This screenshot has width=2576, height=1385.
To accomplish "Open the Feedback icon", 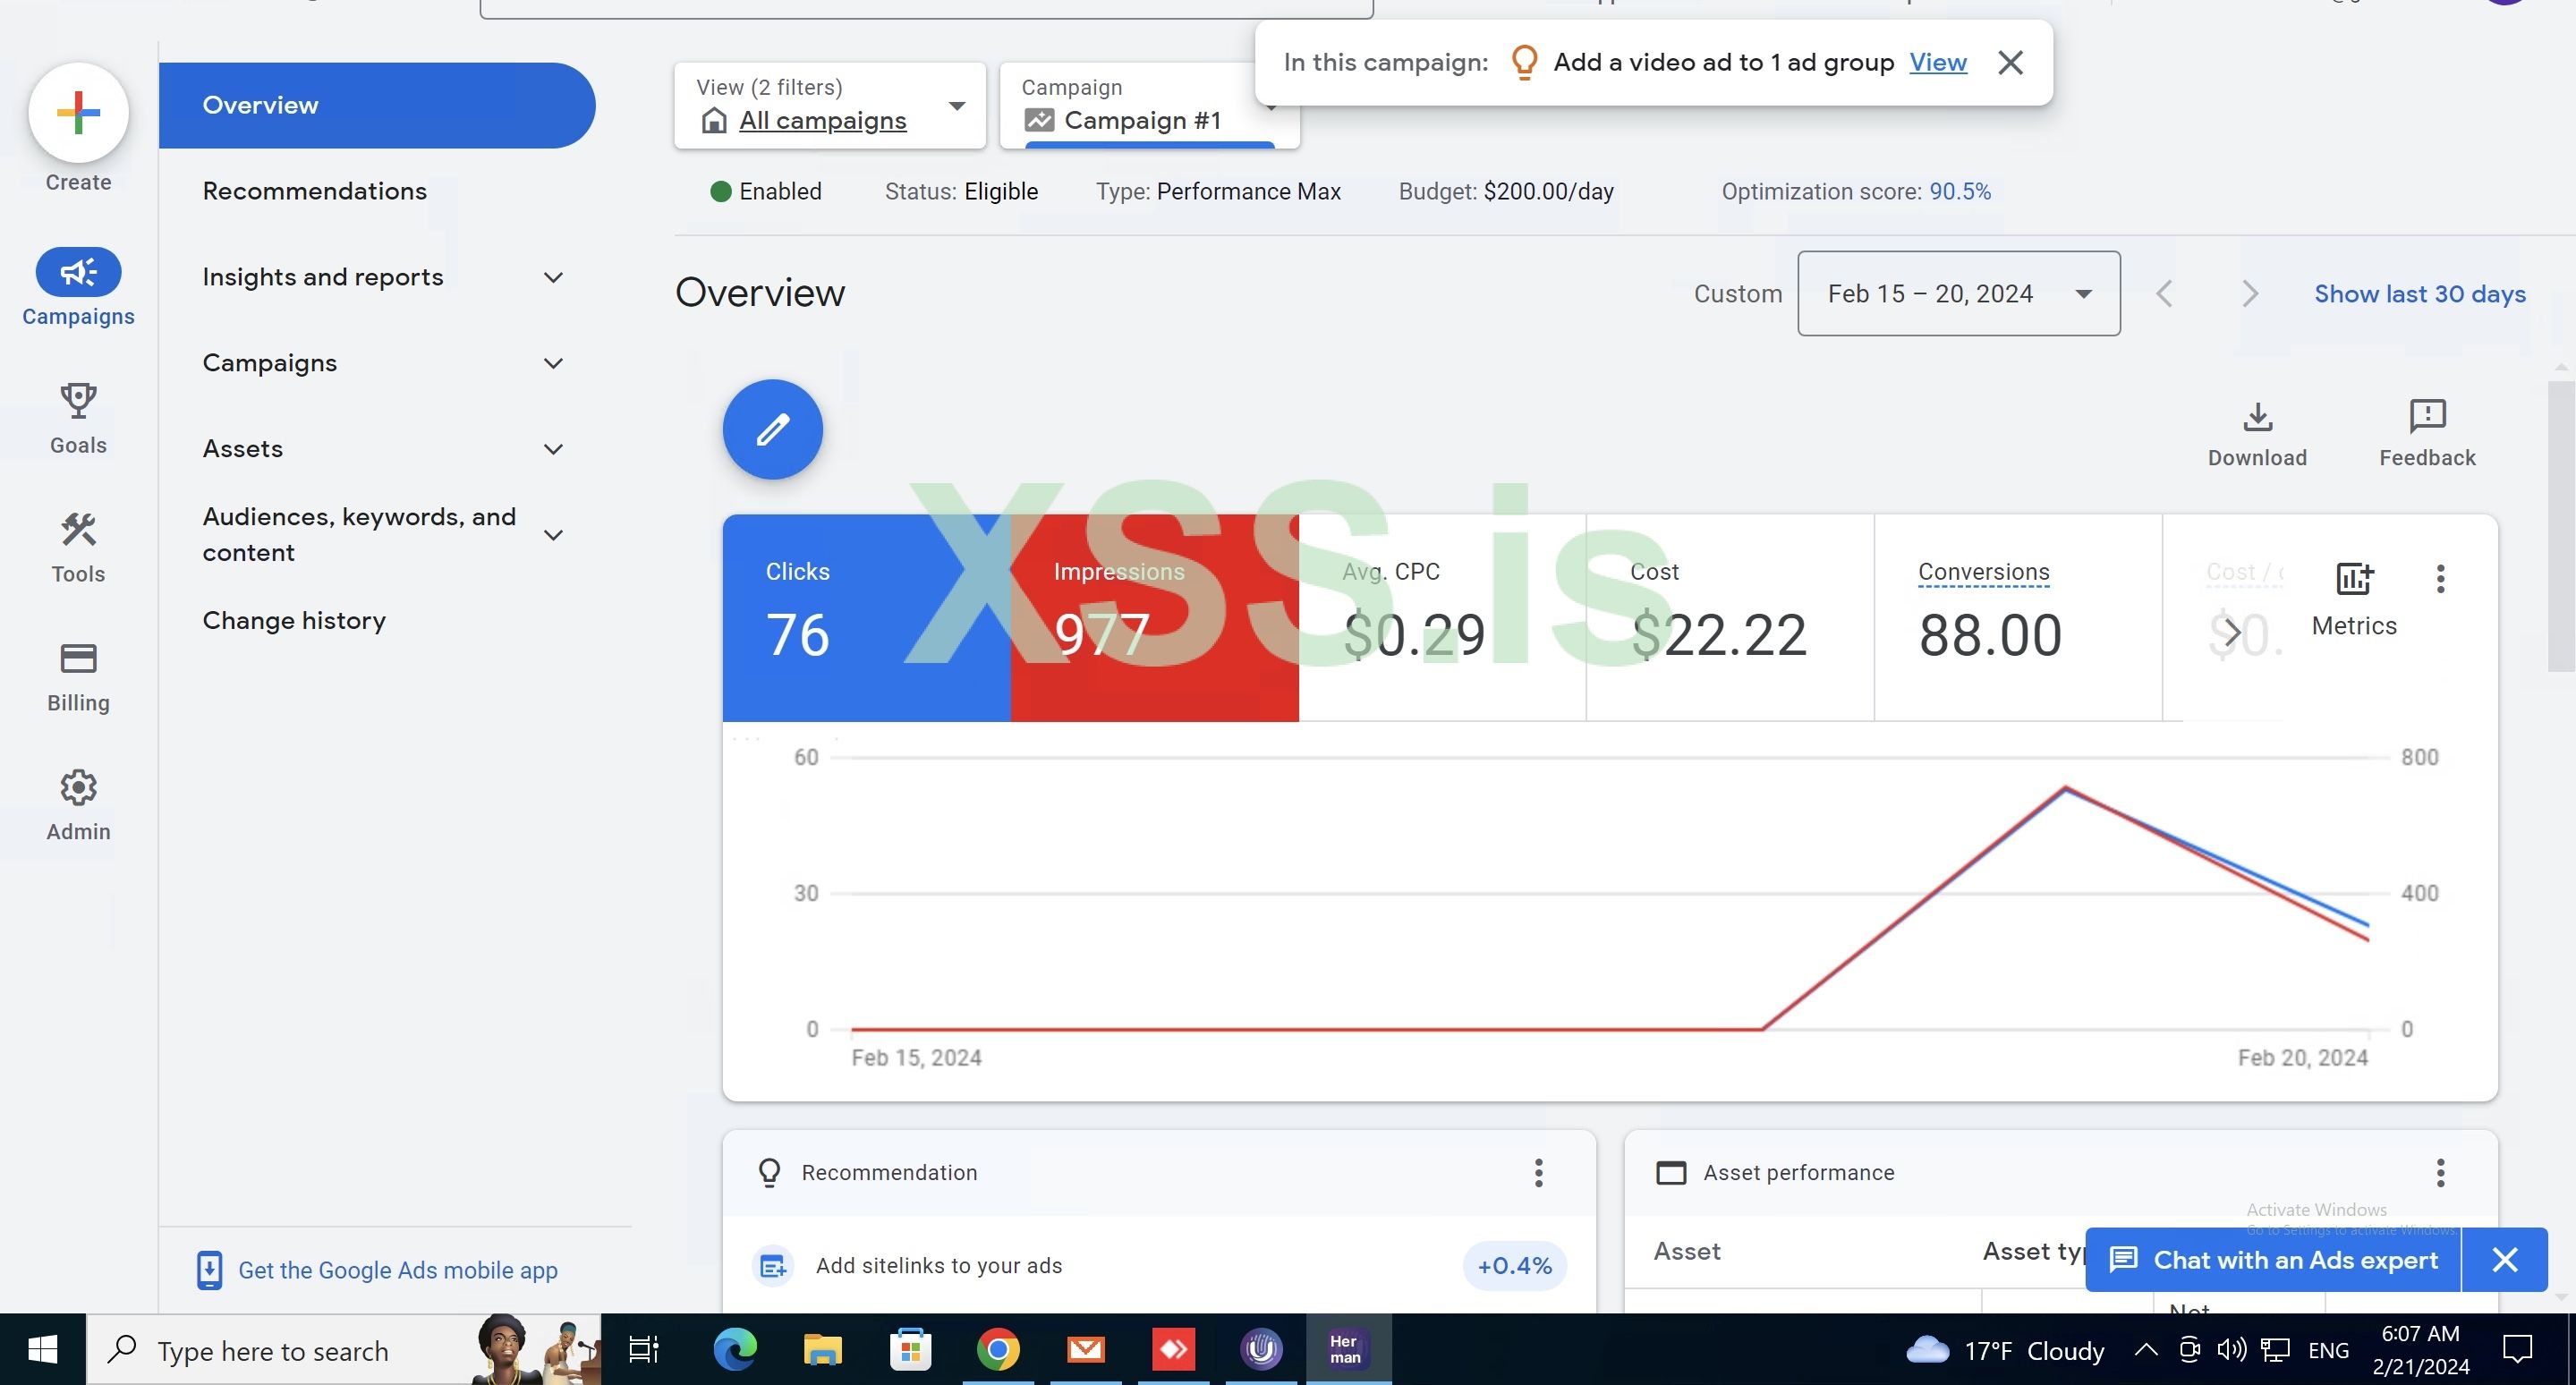I will tap(2426, 418).
